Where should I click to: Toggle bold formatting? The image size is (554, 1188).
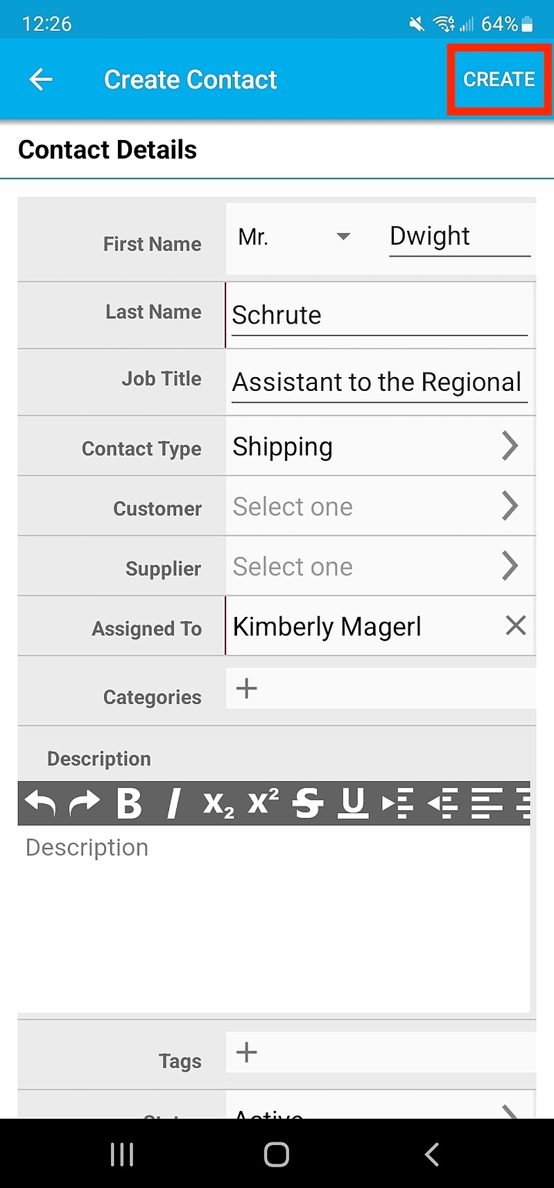click(129, 803)
